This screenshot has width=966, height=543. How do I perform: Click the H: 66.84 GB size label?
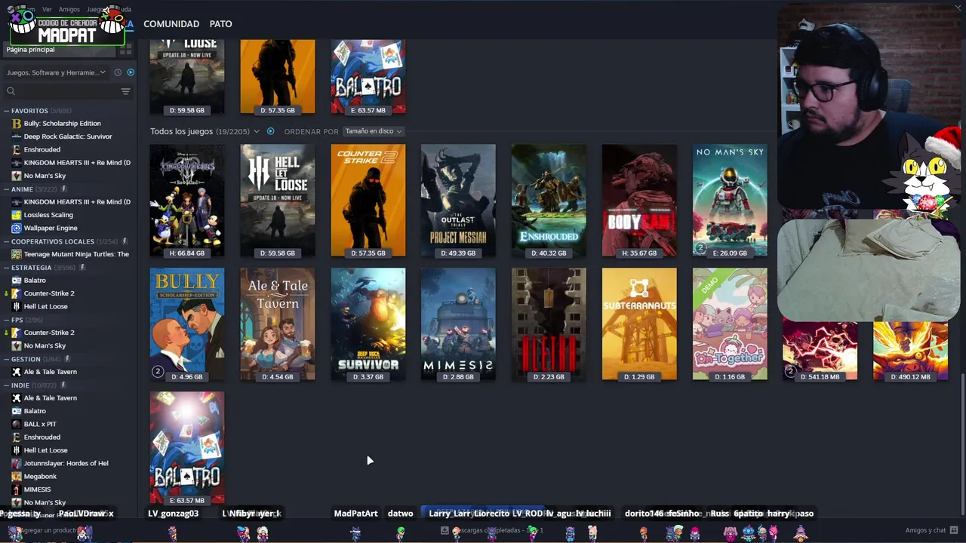pos(187,253)
